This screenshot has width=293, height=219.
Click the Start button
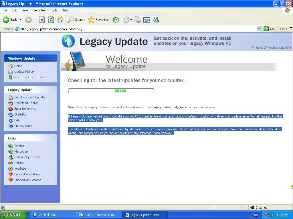[13, 215]
